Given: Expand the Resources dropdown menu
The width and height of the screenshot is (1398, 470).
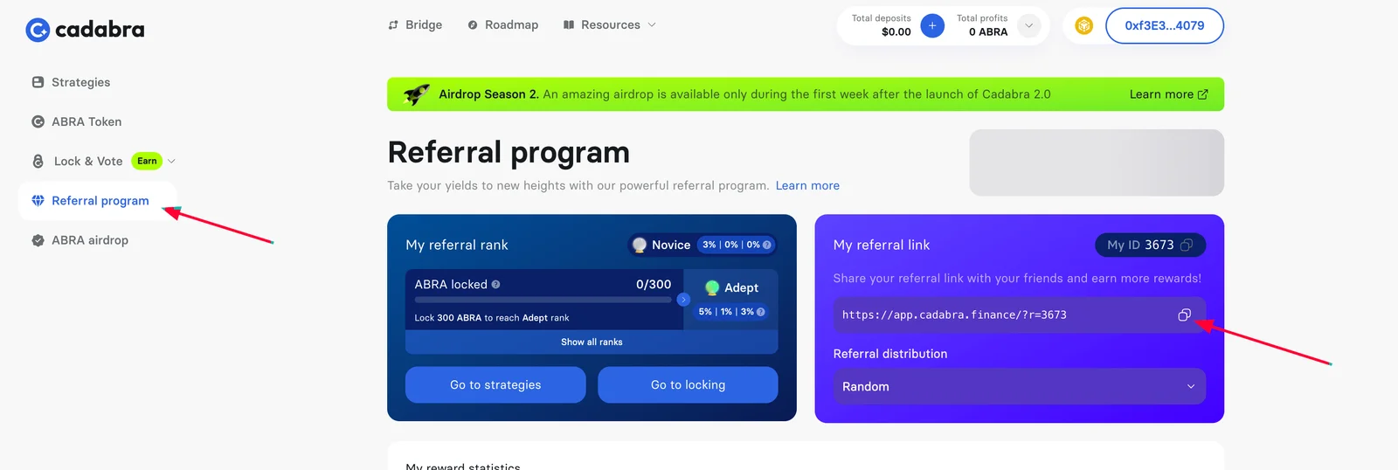Looking at the screenshot, I should 609,24.
